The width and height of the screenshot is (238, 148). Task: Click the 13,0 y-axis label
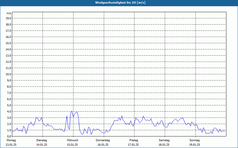point(8,56)
